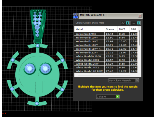This screenshot has width=156, height=117.
Task: Select the Yellow Gold:9KY row
Action: pyautogui.click(x=106, y=34)
